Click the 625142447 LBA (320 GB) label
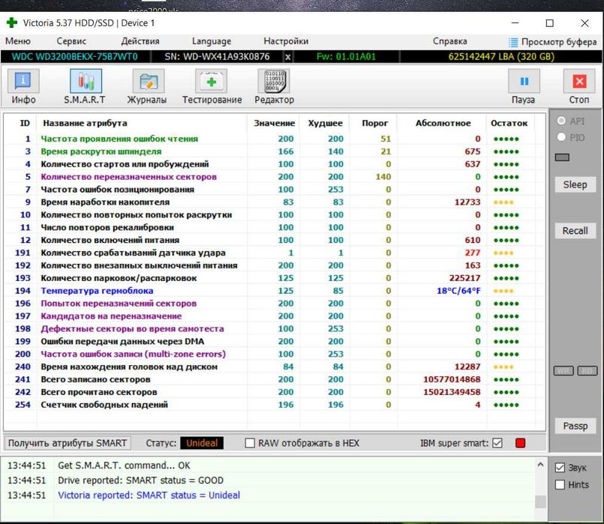The height and width of the screenshot is (524, 604). (x=501, y=57)
